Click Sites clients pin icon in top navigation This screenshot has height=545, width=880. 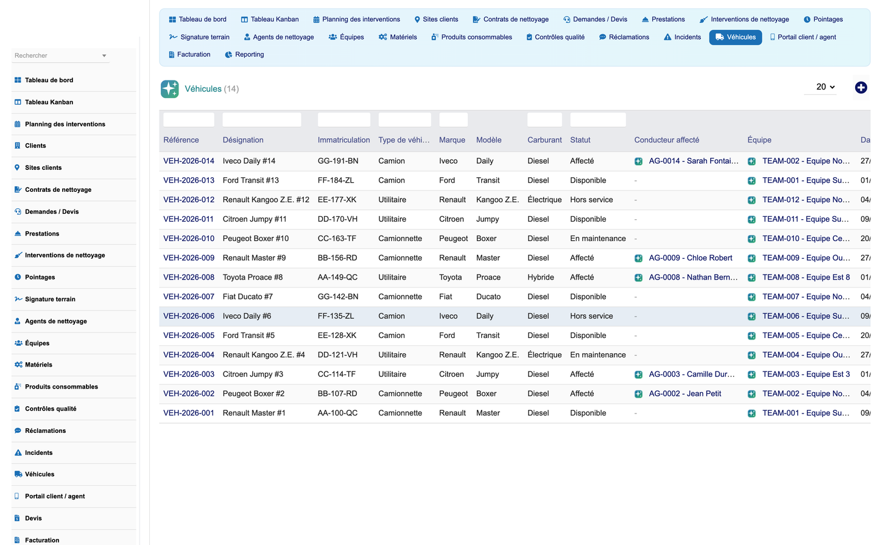417,19
